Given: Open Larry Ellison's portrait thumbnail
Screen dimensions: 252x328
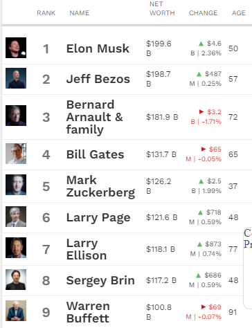Looking at the screenshot, I should [x=16, y=248].
